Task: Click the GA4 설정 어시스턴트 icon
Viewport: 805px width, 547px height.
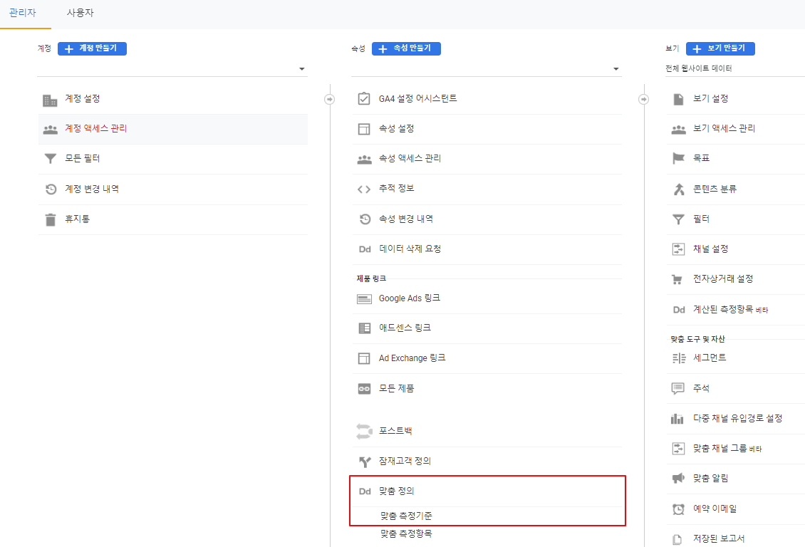Action: tap(365, 98)
